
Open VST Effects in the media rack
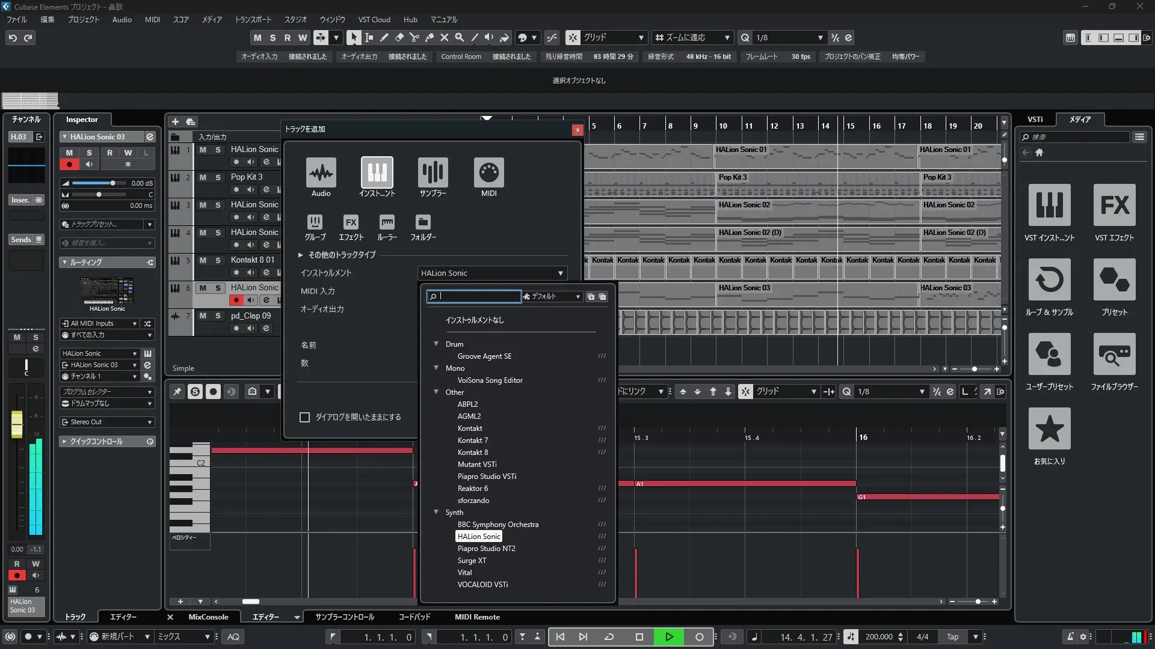coord(1114,206)
